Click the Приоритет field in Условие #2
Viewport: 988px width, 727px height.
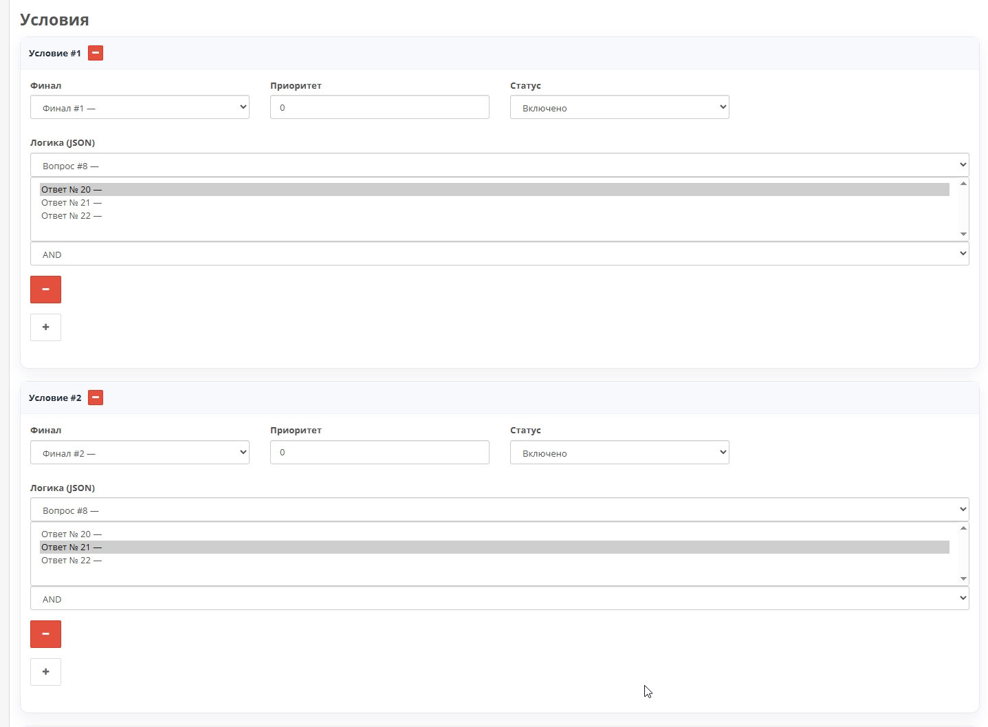(380, 453)
